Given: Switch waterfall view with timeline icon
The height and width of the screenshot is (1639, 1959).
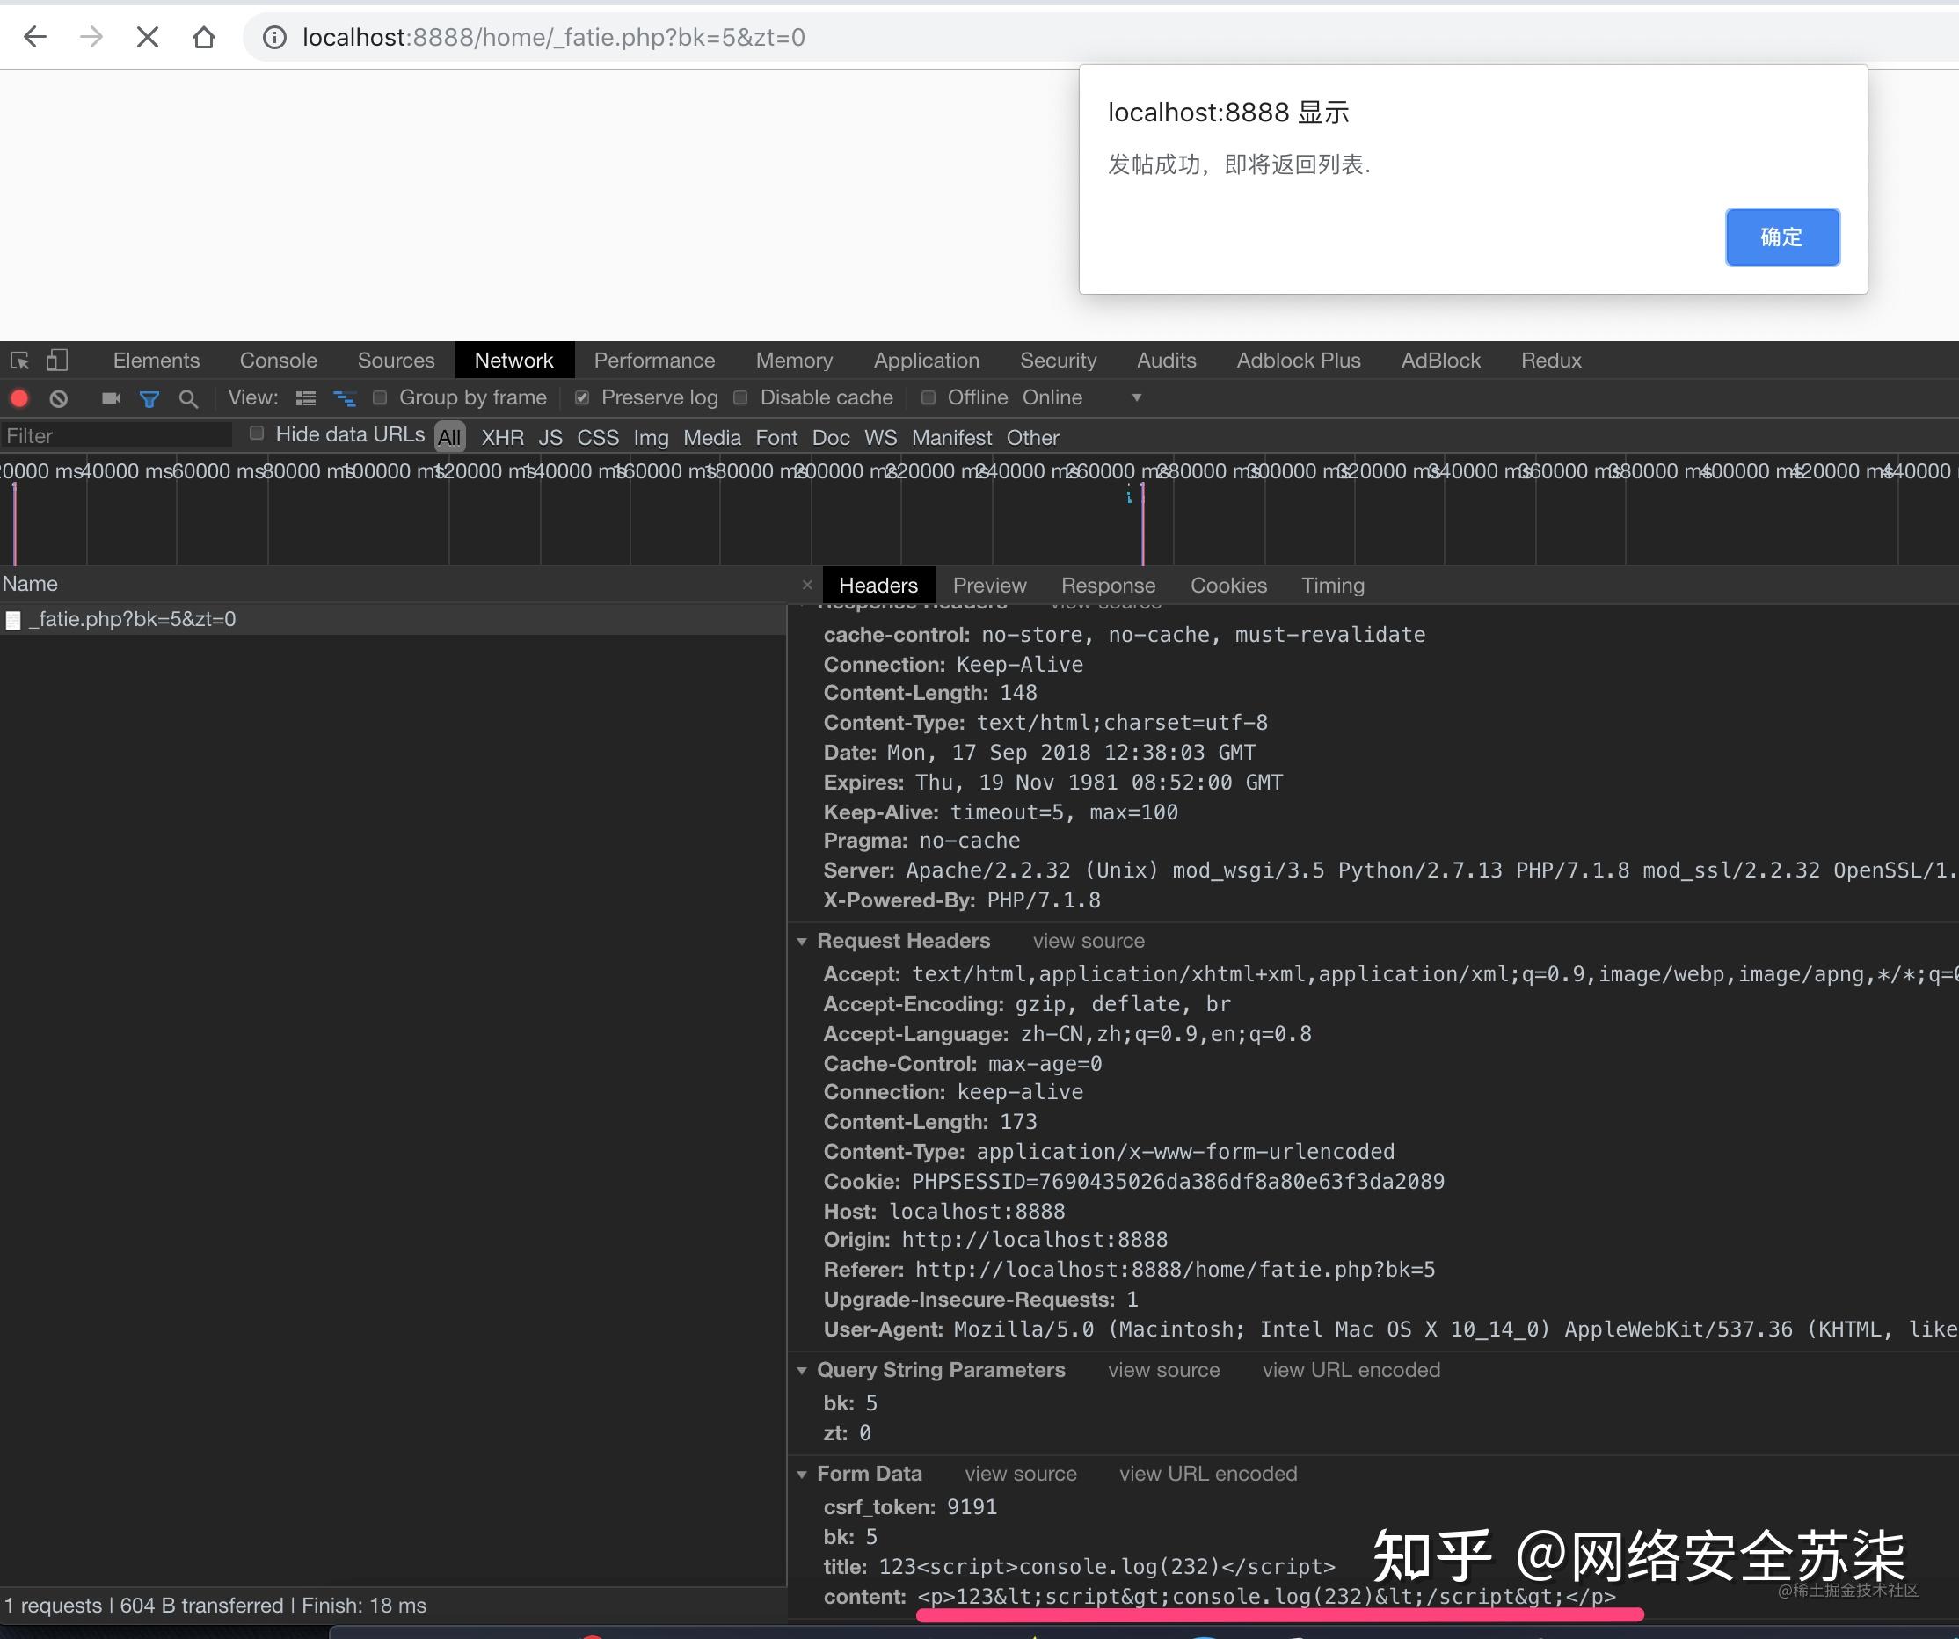Looking at the screenshot, I should click(x=344, y=398).
